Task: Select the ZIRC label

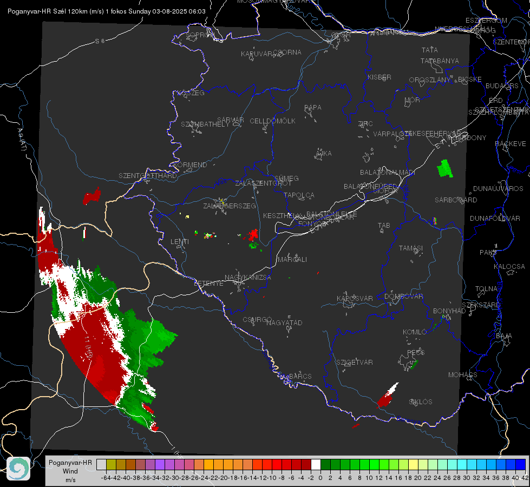Action: point(365,123)
